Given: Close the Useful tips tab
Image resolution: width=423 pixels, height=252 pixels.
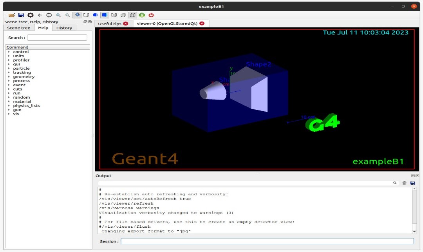Looking at the screenshot, I should tap(126, 24).
